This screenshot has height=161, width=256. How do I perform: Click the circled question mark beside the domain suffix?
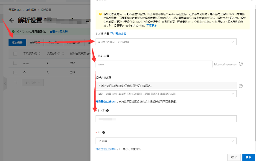[x=241, y=64]
